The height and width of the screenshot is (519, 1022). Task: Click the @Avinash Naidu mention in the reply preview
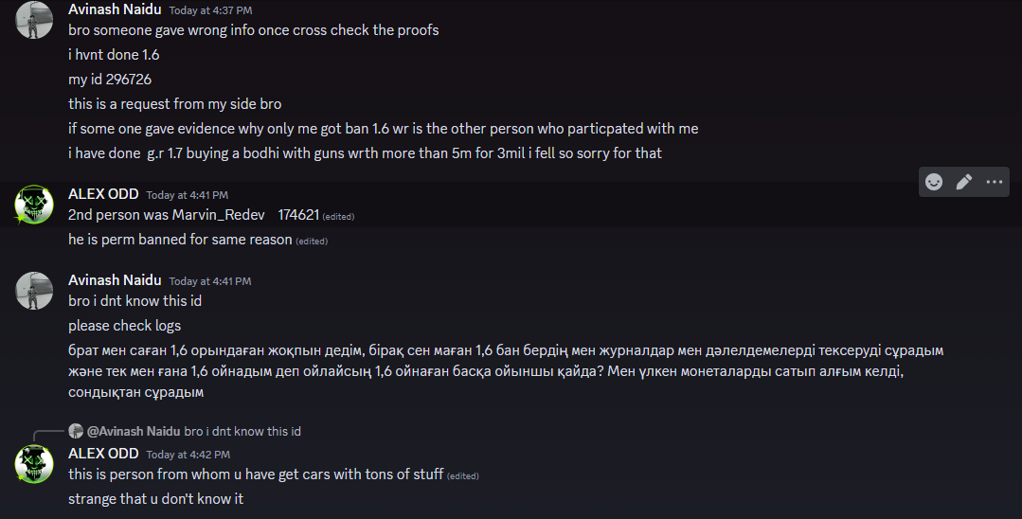click(x=134, y=431)
